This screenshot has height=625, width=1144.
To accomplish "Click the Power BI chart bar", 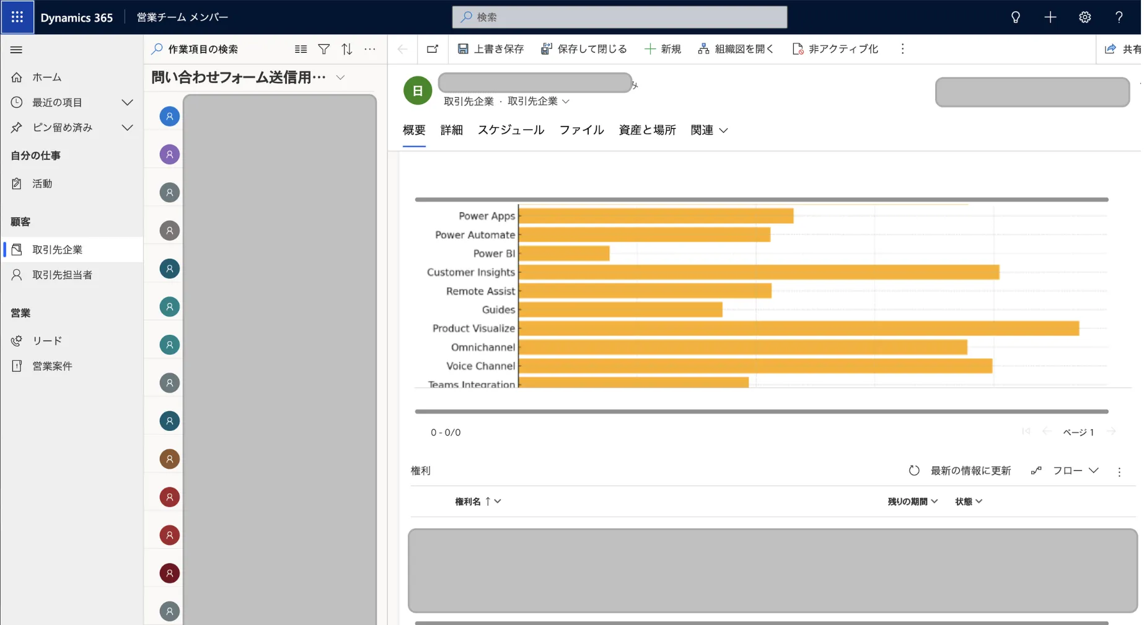I will 564,254.
